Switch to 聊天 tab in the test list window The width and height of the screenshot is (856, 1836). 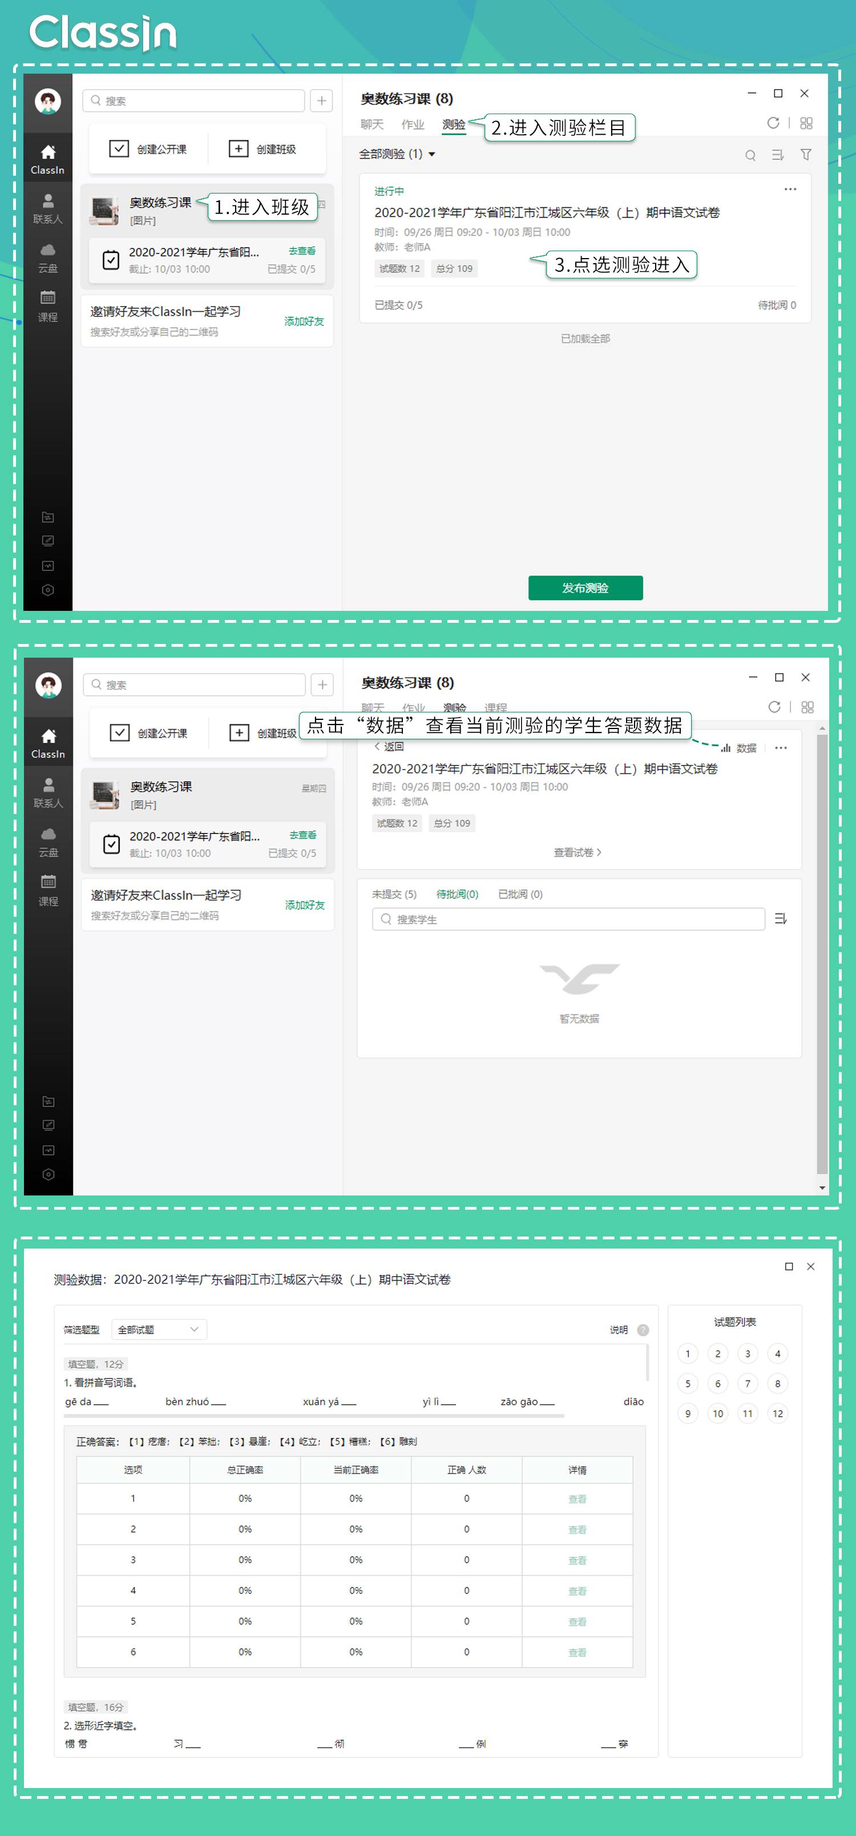372,124
